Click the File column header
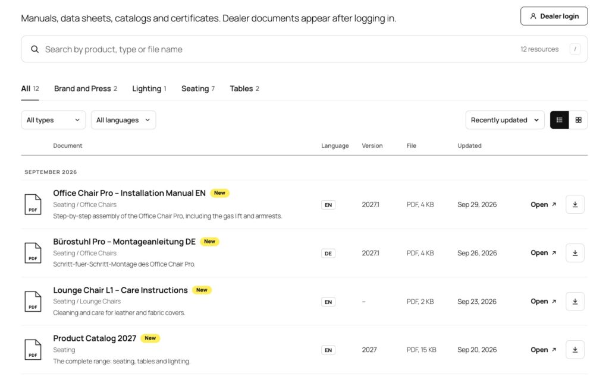The height and width of the screenshot is (380, 609). 412,146
